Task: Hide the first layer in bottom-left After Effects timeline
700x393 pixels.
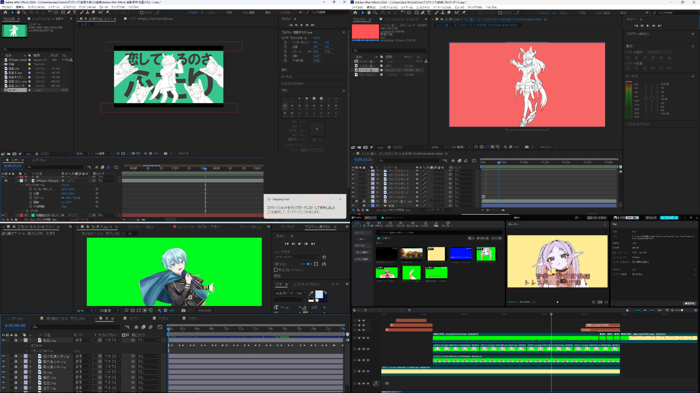Action: [x=3, y=341]
